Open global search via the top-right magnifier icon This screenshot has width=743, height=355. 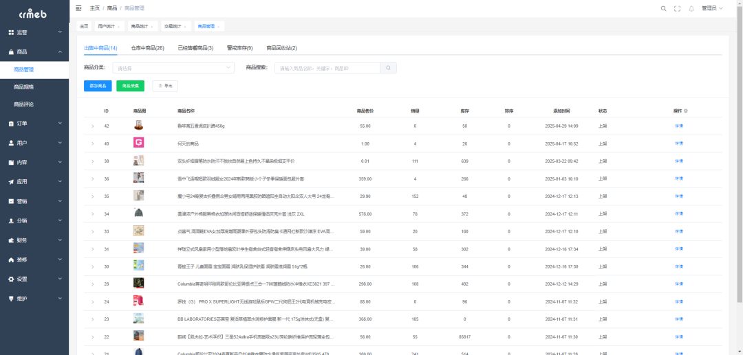click(663, 8)
